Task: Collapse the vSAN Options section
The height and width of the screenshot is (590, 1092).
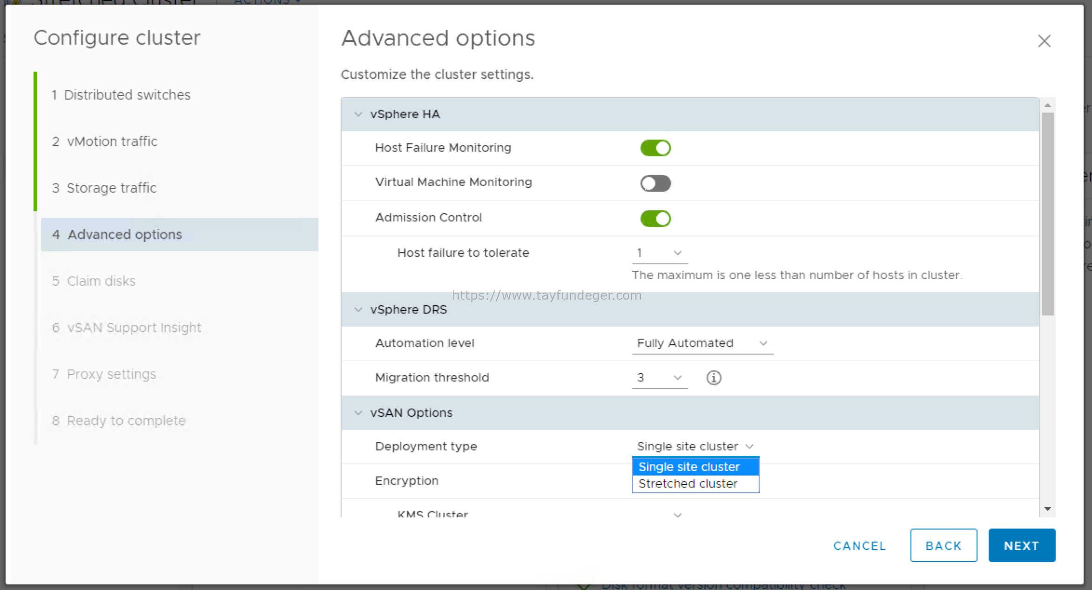Action: click(358, 413)
